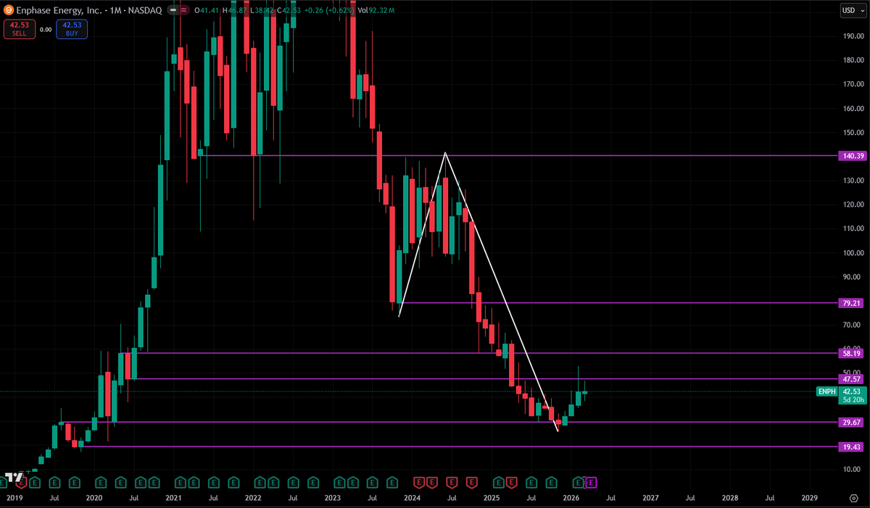Screen dimensions: 870x508
Task: Click the 2020 time axis label
Action: (x=94, y=499)
